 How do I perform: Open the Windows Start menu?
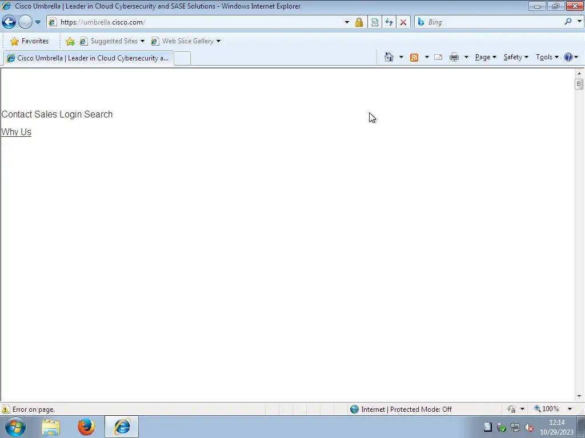coord(15,427)
